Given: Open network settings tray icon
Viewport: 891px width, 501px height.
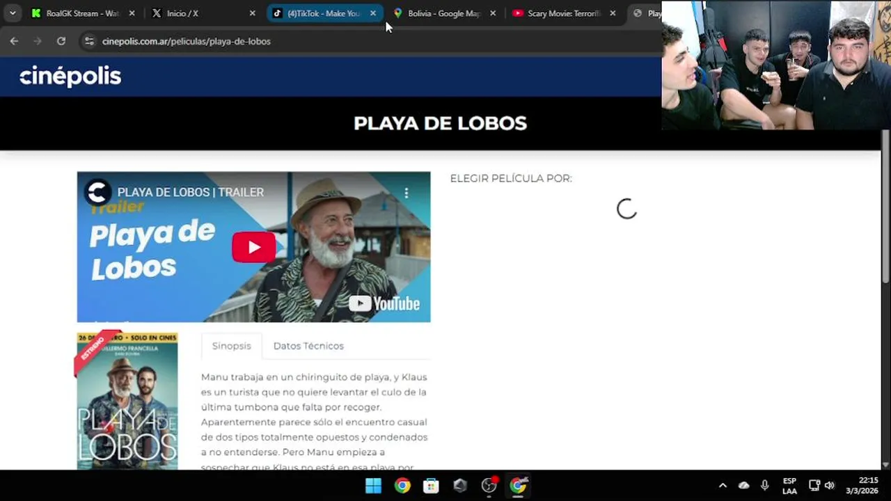Looking at the screenshot, I should click(x=814, y=486).
